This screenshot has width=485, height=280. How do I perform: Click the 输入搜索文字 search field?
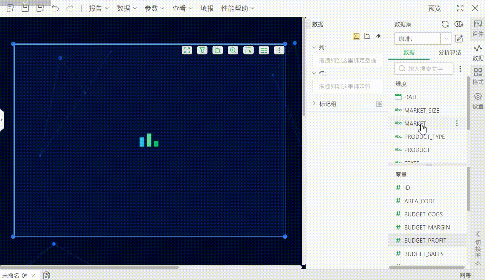(424, 69)
